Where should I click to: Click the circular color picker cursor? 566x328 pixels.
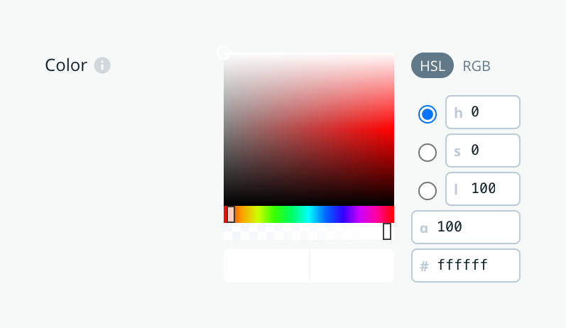pyautogui.click(x=224, y=53)
